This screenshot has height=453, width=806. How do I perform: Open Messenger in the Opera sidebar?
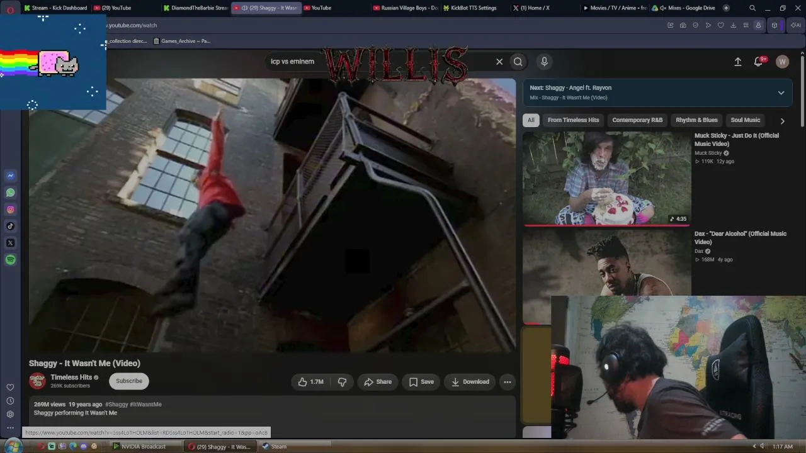click(10, 176)
